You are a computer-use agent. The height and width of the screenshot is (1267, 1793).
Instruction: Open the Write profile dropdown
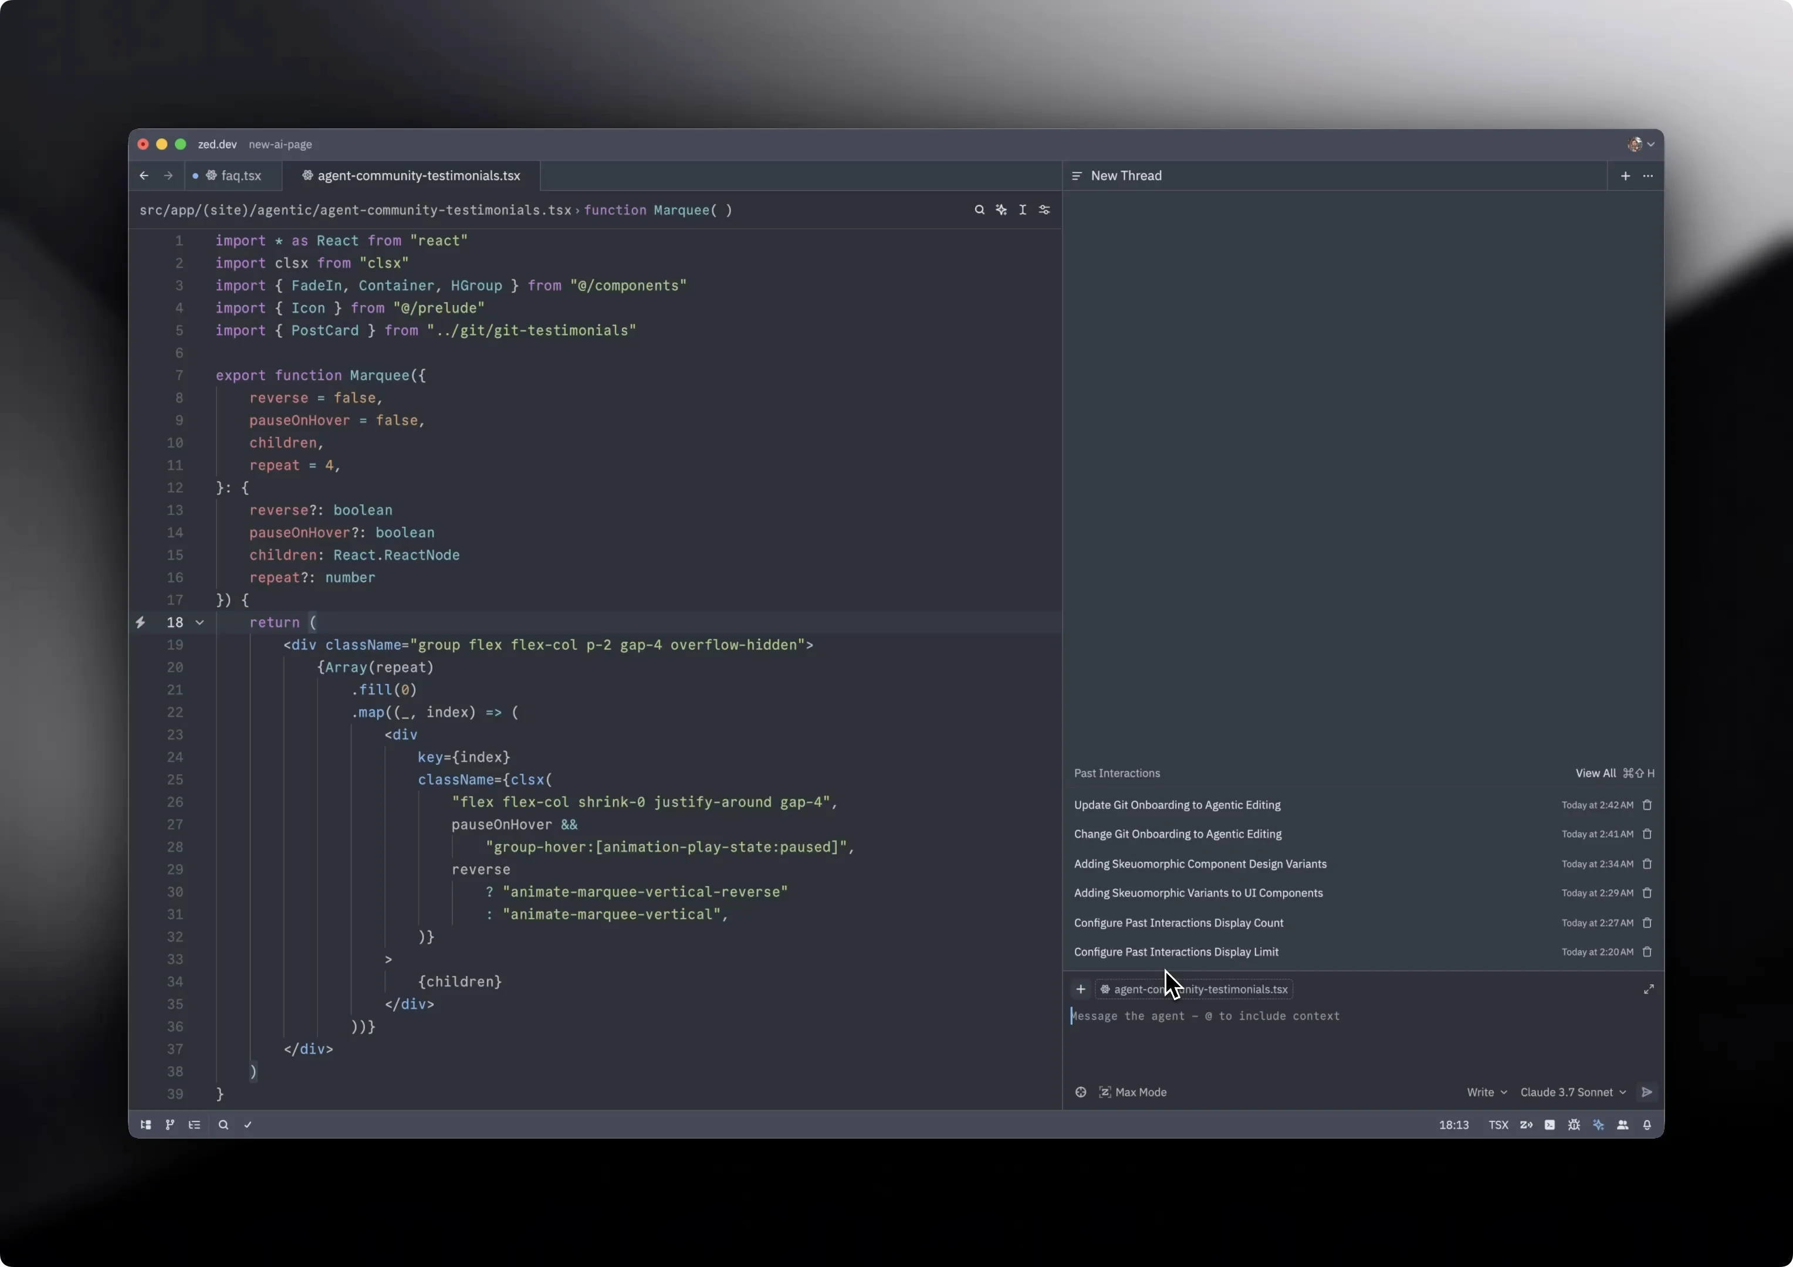pyautogui.click(x=1486, y=1092)
